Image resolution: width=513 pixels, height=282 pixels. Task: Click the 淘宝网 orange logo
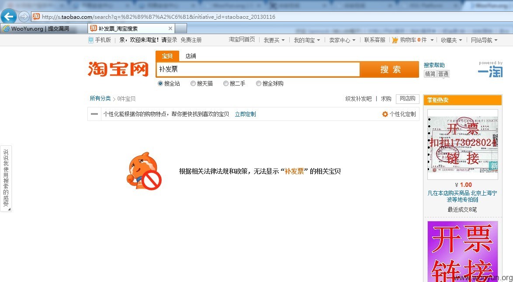tap(118, 69)
